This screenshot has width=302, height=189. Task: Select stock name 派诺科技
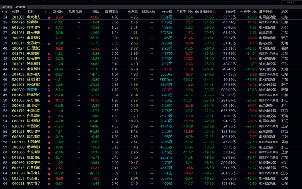point(34,79)
